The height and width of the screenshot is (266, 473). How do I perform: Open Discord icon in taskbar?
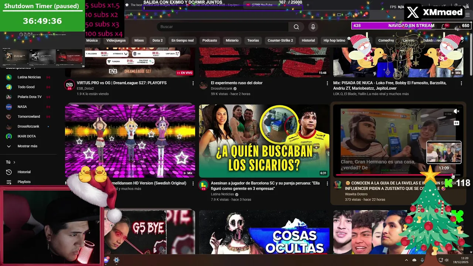pyautogui.click(x=106, y=260)
